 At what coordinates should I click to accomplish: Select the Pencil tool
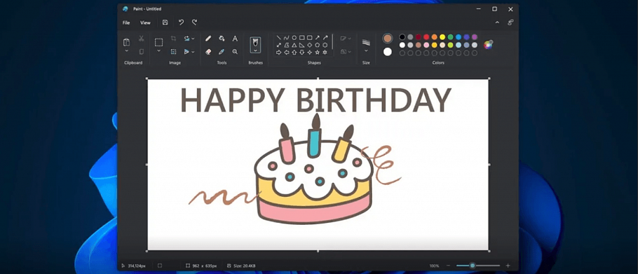click(208, 38)
